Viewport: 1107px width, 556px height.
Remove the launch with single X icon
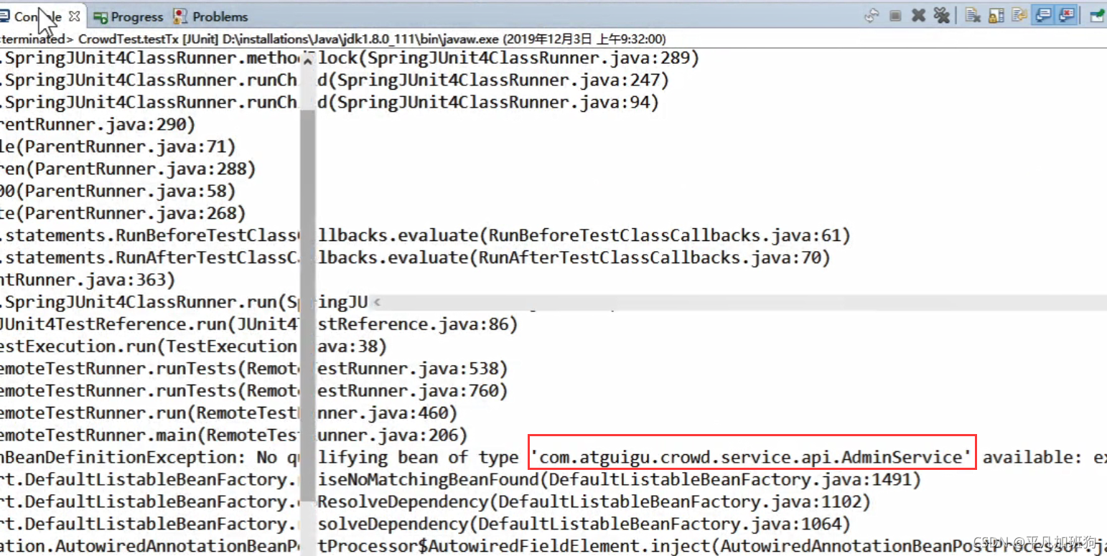(x=918, y=15)
